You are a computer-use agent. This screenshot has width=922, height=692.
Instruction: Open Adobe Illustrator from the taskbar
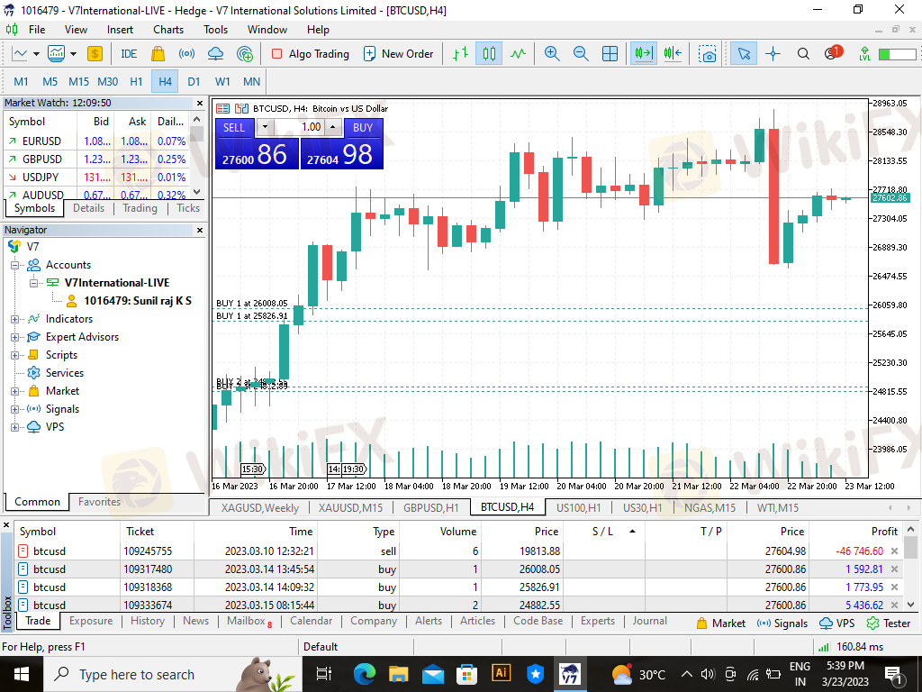pyautogui.click(x=501, y=673)
